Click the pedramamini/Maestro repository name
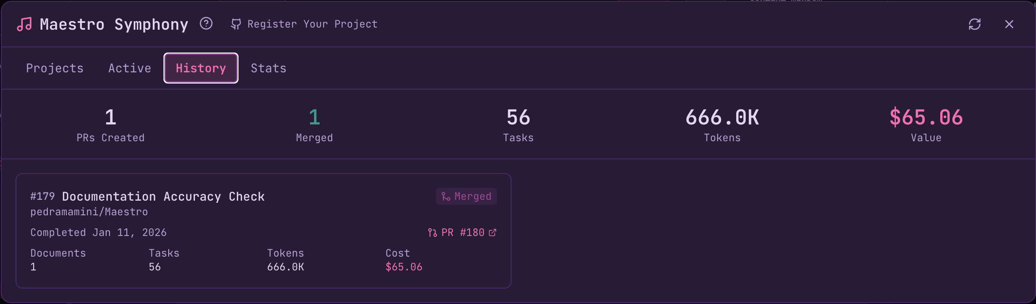This screenshot has width=1036, height=304. coord(89,211)
